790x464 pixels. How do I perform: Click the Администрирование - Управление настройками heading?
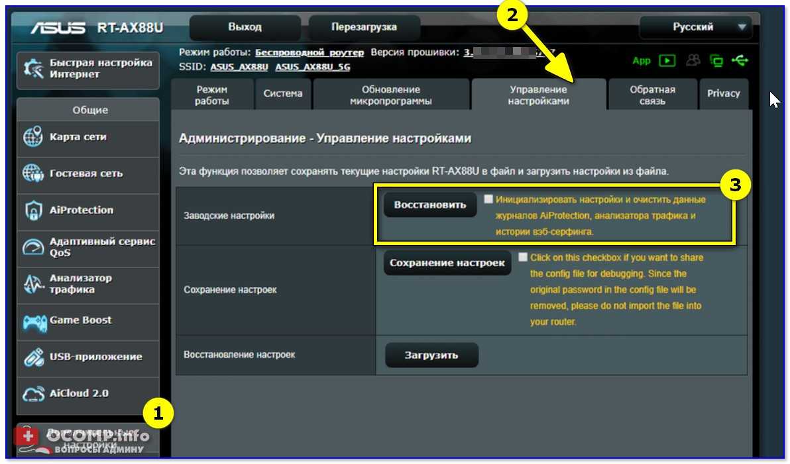click(325, 138)
